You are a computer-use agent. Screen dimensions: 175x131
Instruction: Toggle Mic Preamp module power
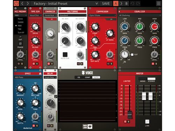coord(19,64)
